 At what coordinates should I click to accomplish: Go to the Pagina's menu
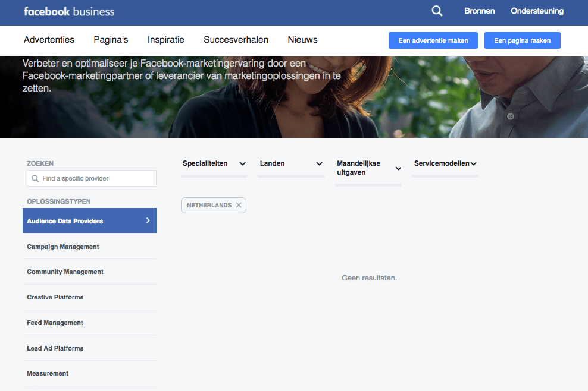(x=111, y=40)
